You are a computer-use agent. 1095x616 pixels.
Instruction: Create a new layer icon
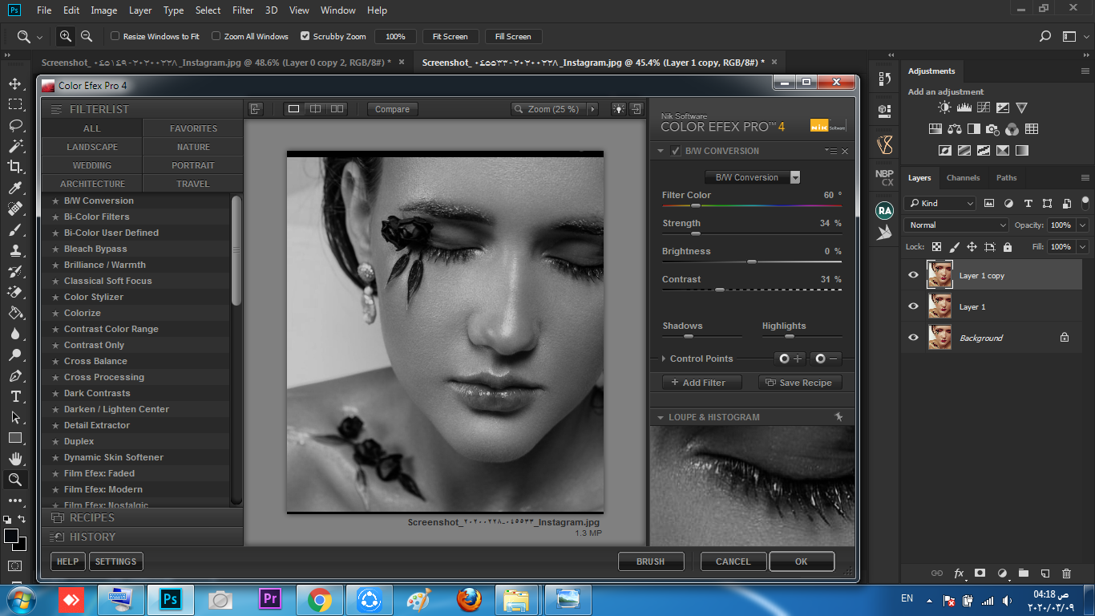pos(1044,573)
